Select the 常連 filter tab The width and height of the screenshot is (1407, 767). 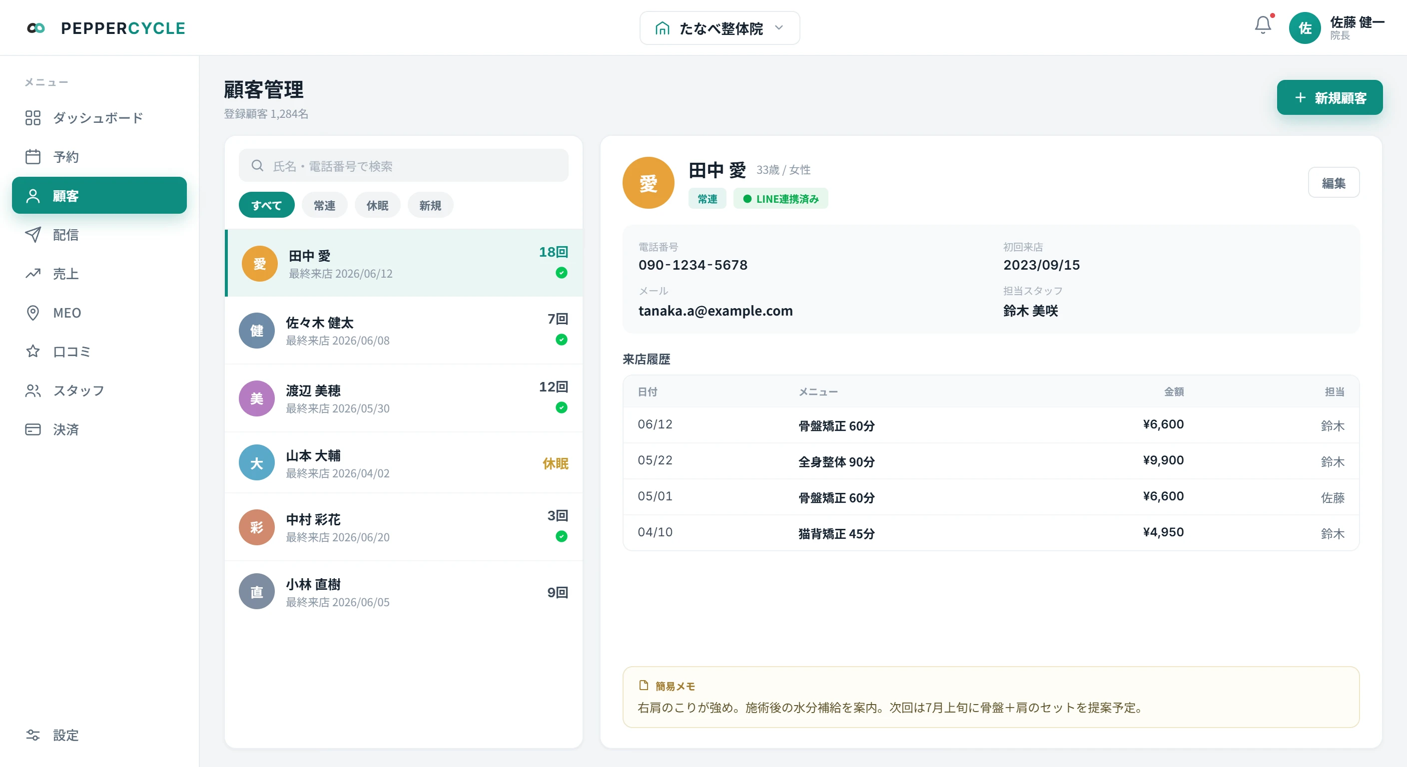click(324, 205)
